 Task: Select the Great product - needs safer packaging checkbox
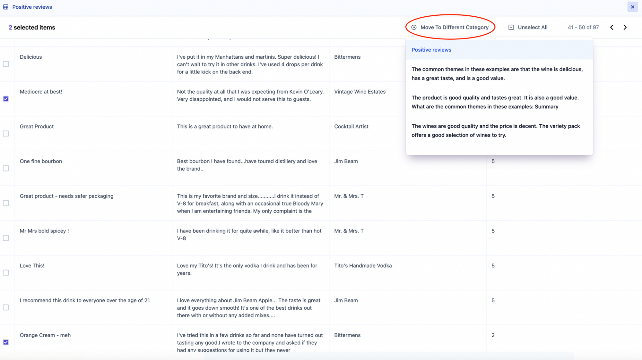click(6, 203)
